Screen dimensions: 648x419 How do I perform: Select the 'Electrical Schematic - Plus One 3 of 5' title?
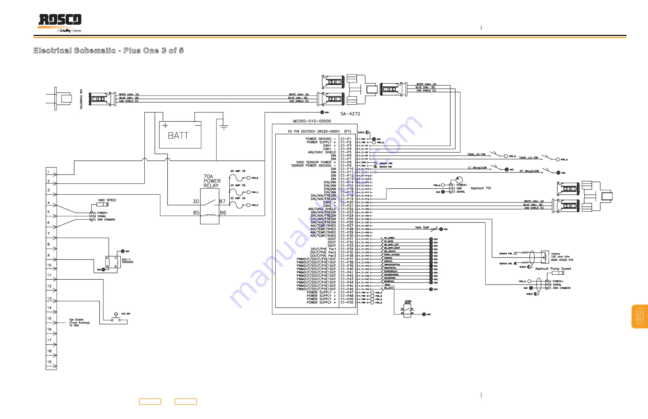point(109,50)
